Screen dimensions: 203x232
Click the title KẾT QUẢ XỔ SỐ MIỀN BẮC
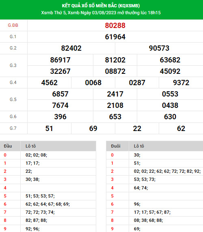[x=90, y=6]
